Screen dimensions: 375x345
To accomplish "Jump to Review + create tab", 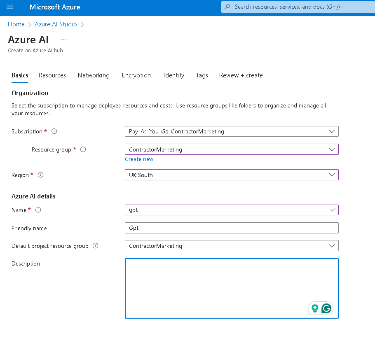I will click(x=241, y=75).
